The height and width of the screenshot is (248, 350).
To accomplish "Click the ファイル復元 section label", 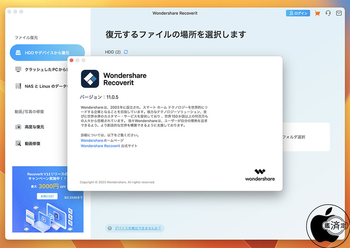I will pos(26,38).
